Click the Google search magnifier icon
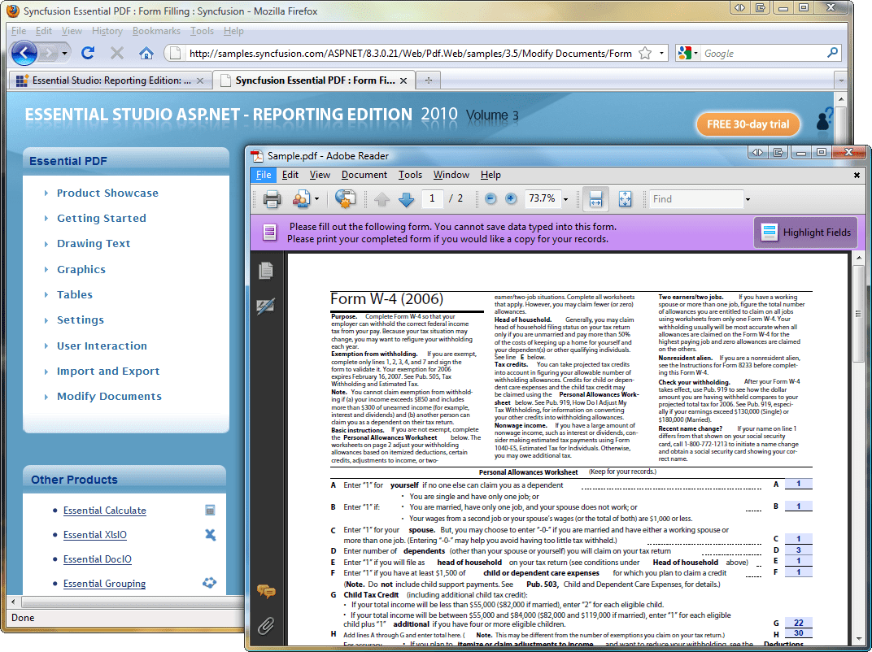Viewport: 872px width, 652px height. coord(832,53)
